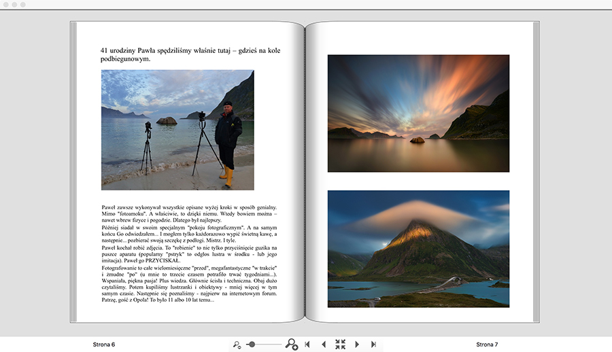Image resolution: width=612 pixels, height=352 pixels.
Task: Click the left page's stacked edge
Action: coord(73,170)
